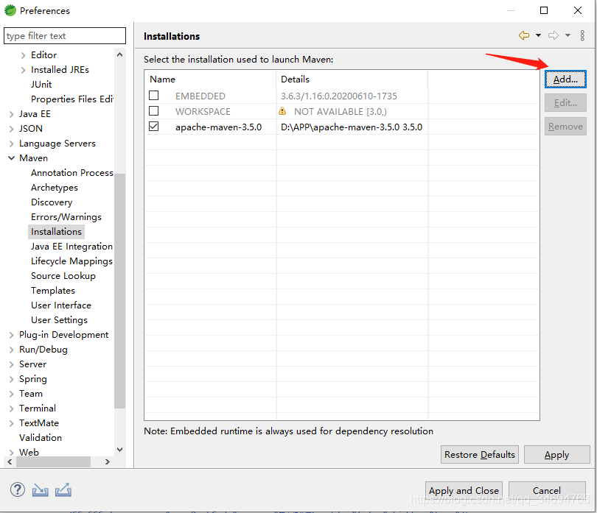Expand the Plug-in Development node
Image resolution: width=597 pixels, height=513 pixels.
coord(11,335)
